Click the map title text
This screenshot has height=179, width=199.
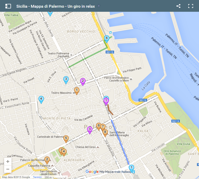click(56, 6)
